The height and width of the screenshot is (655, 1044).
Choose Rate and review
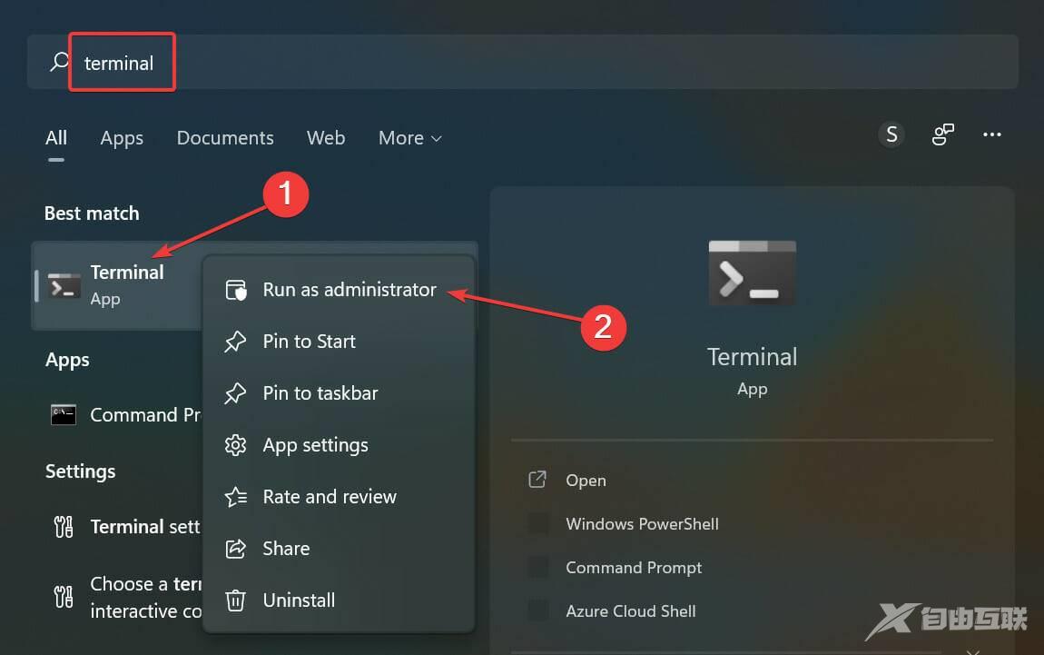(339, 497)
